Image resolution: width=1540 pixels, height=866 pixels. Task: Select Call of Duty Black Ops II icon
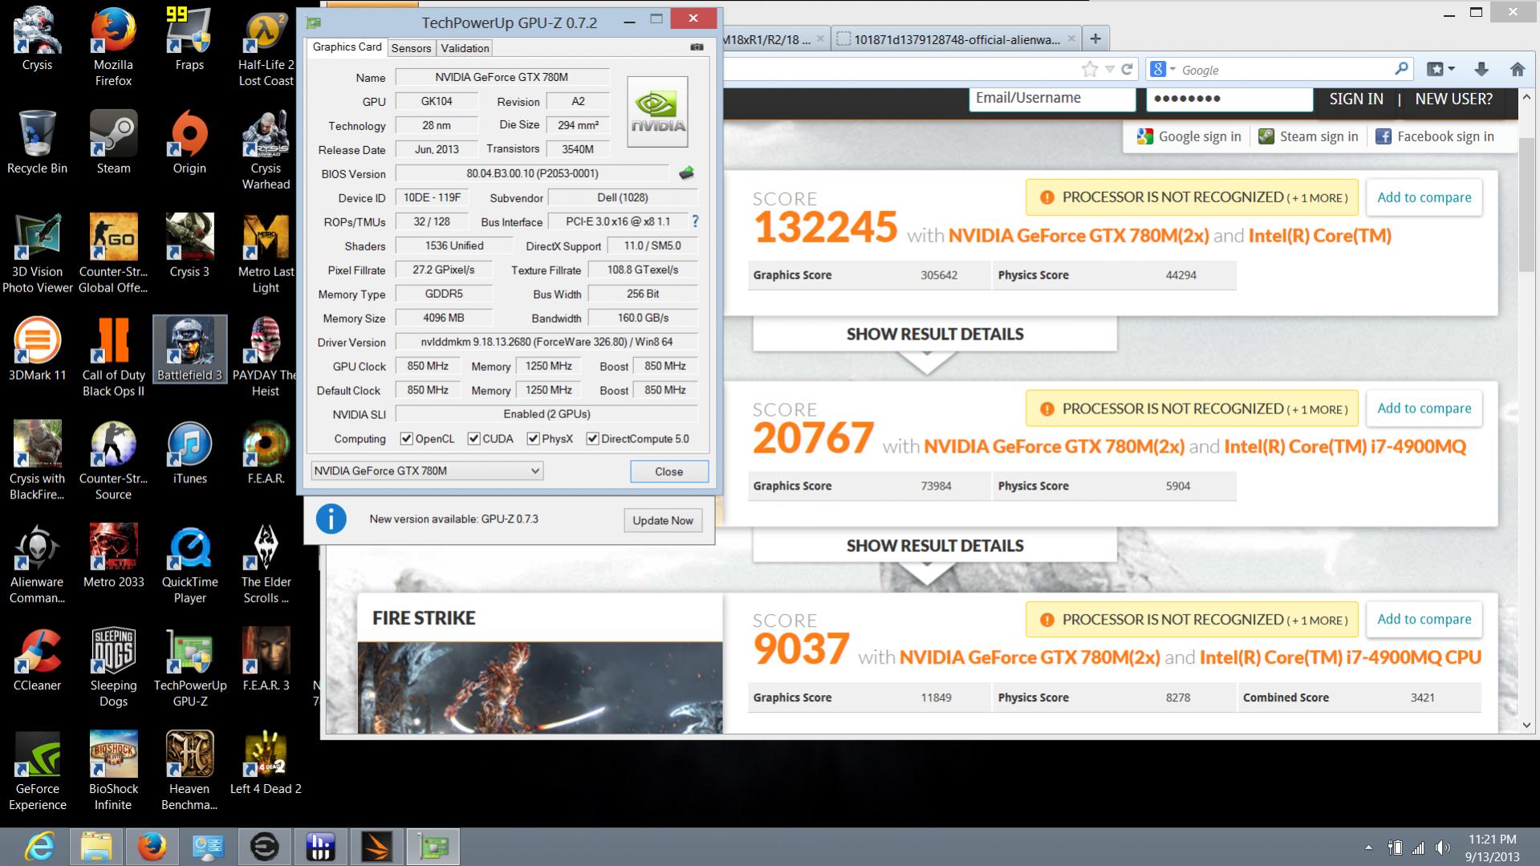tap(113, 357)
